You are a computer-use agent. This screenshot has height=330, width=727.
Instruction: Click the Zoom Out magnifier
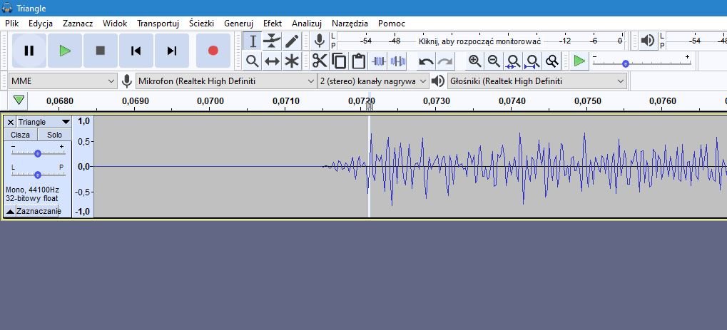[x=494, y=61]
